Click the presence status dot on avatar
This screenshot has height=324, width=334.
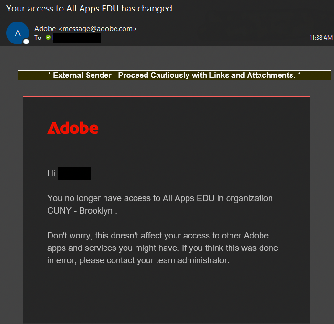(26, 42)
